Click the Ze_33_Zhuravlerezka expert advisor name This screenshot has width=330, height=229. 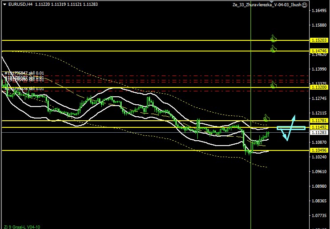click(266, 4)
